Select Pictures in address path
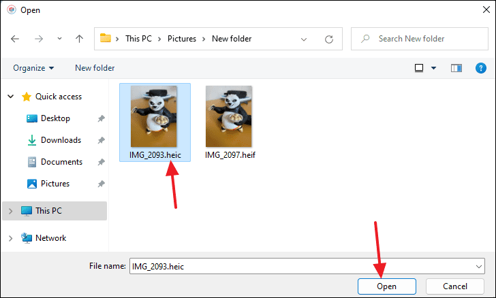Image resolution: width=496 pixels, height=298 pixels. 182,39
